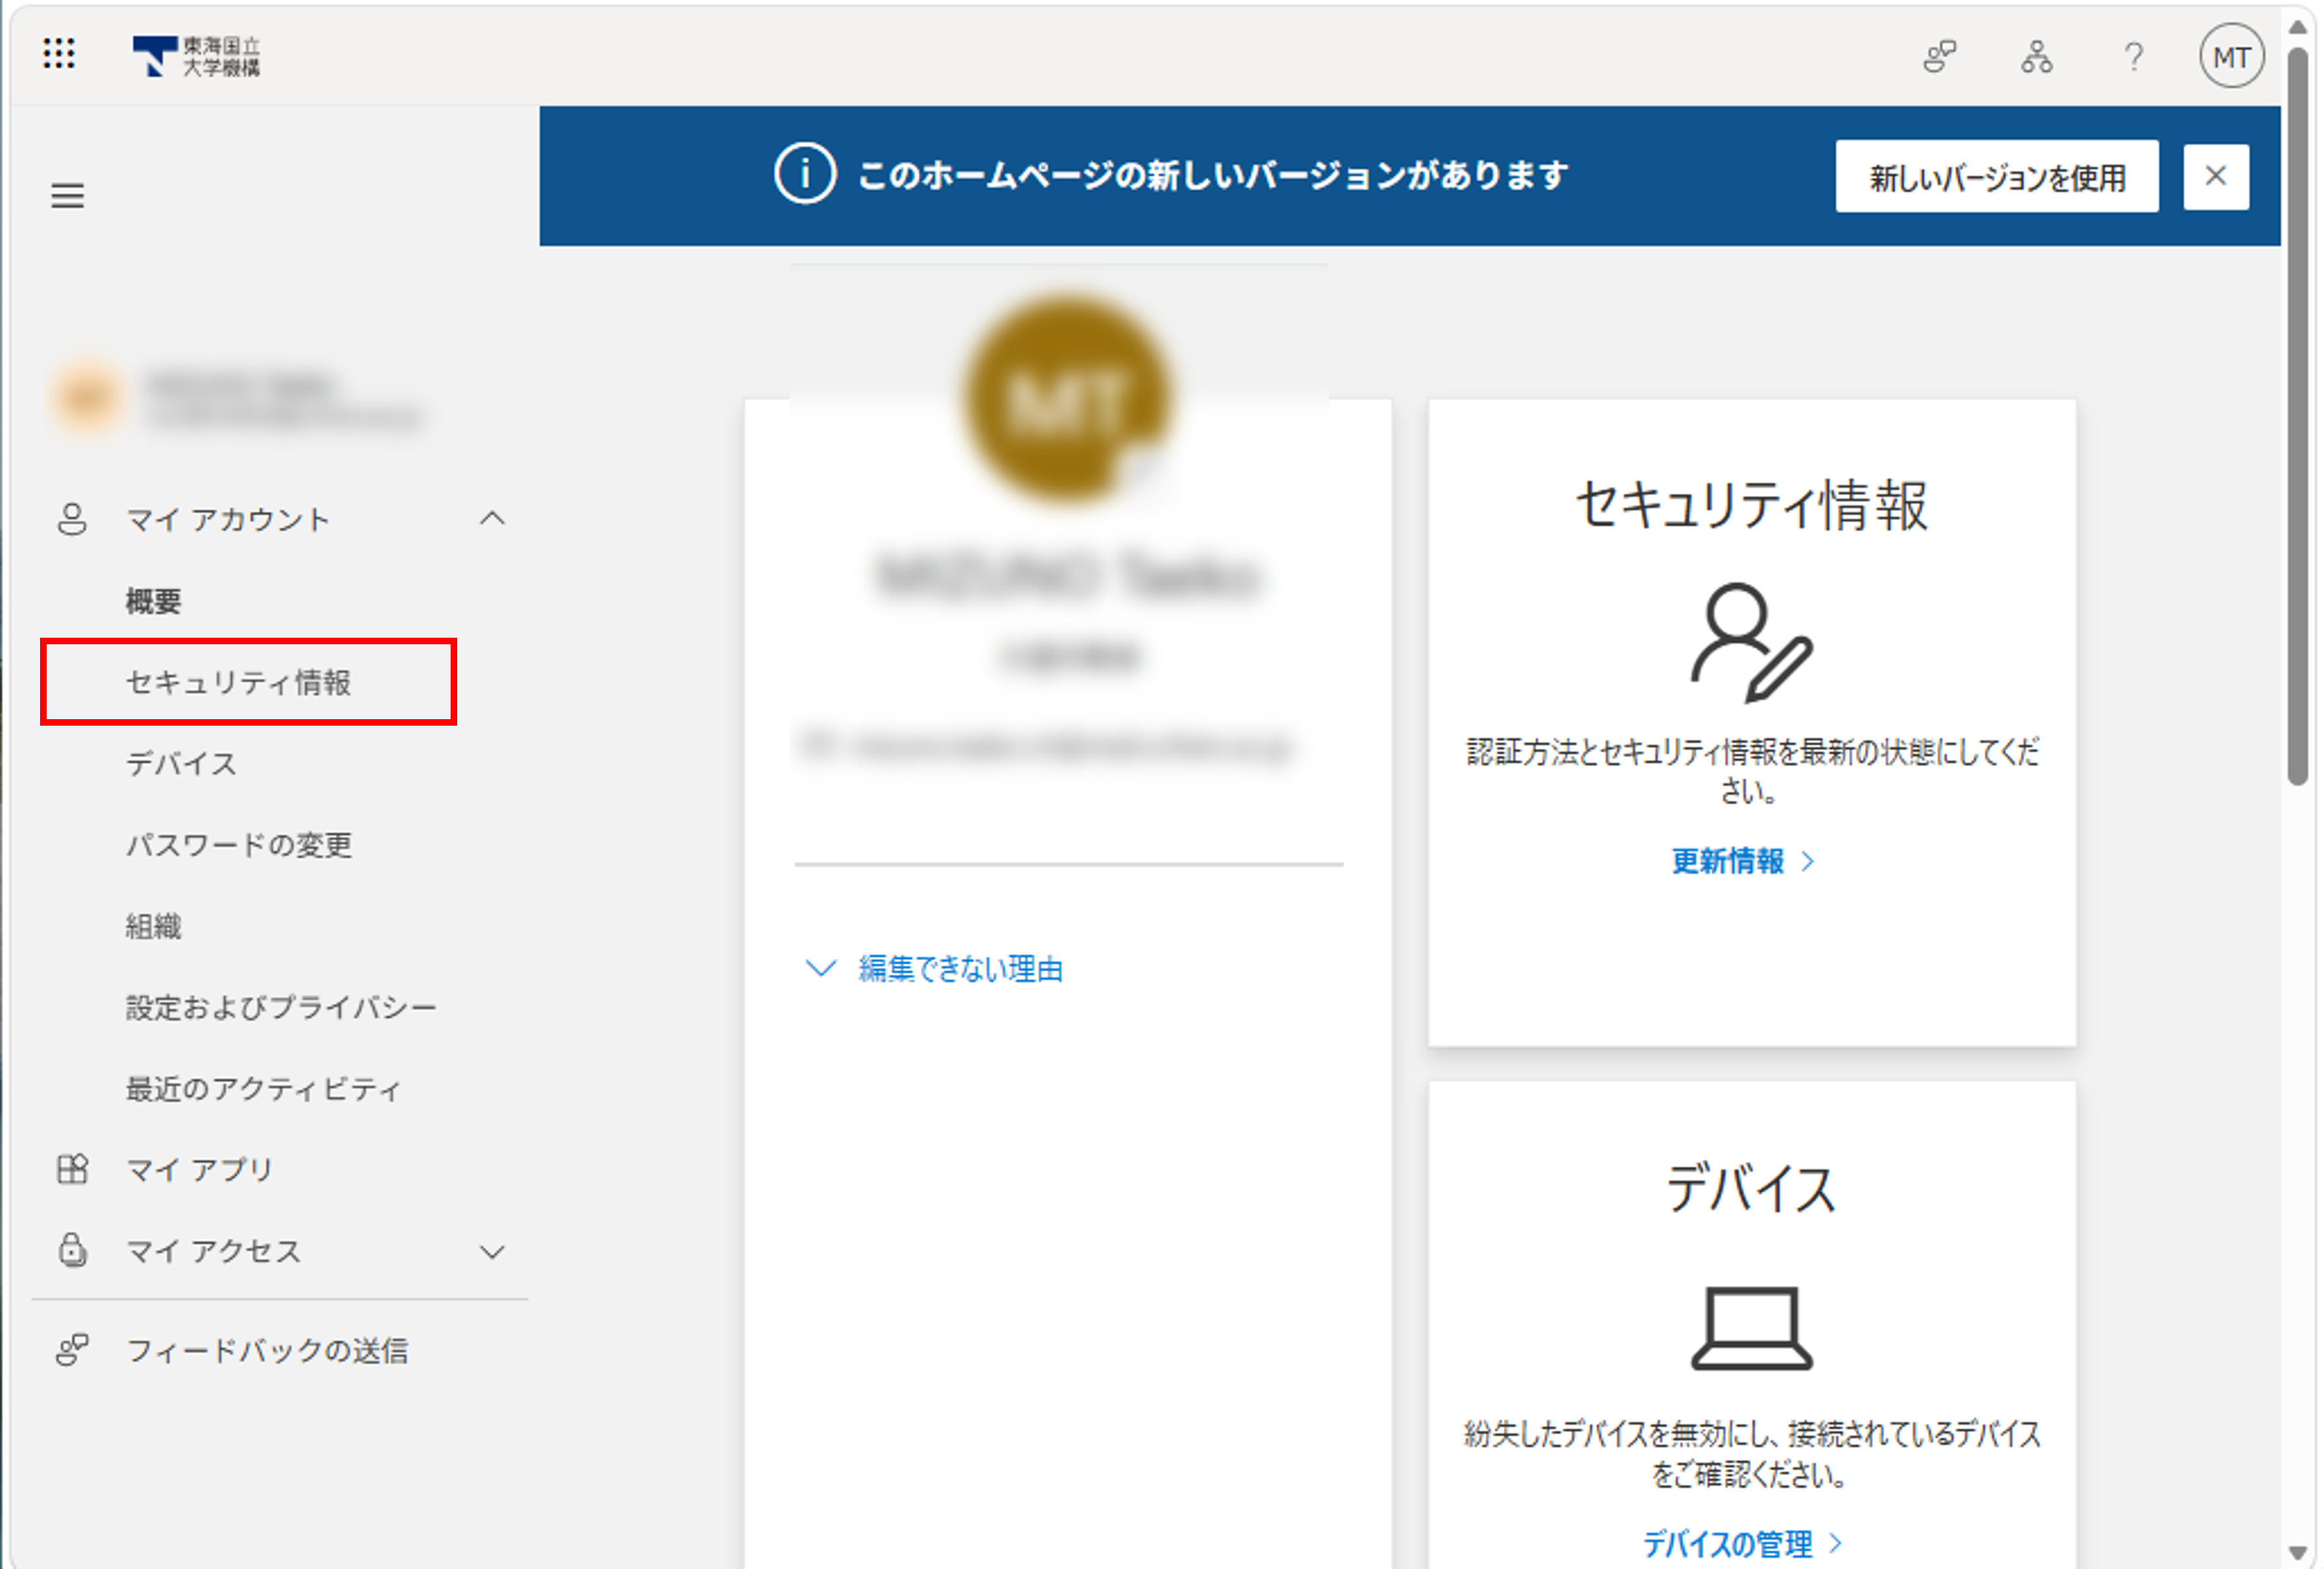
Task: Open the app launcher grid icon
Action: (59, 53)
